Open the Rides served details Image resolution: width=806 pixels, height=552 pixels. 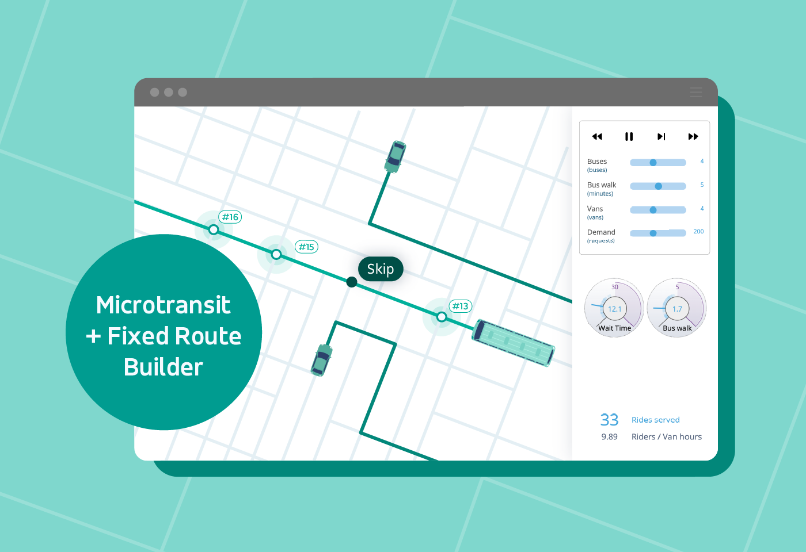click(656, 420)
